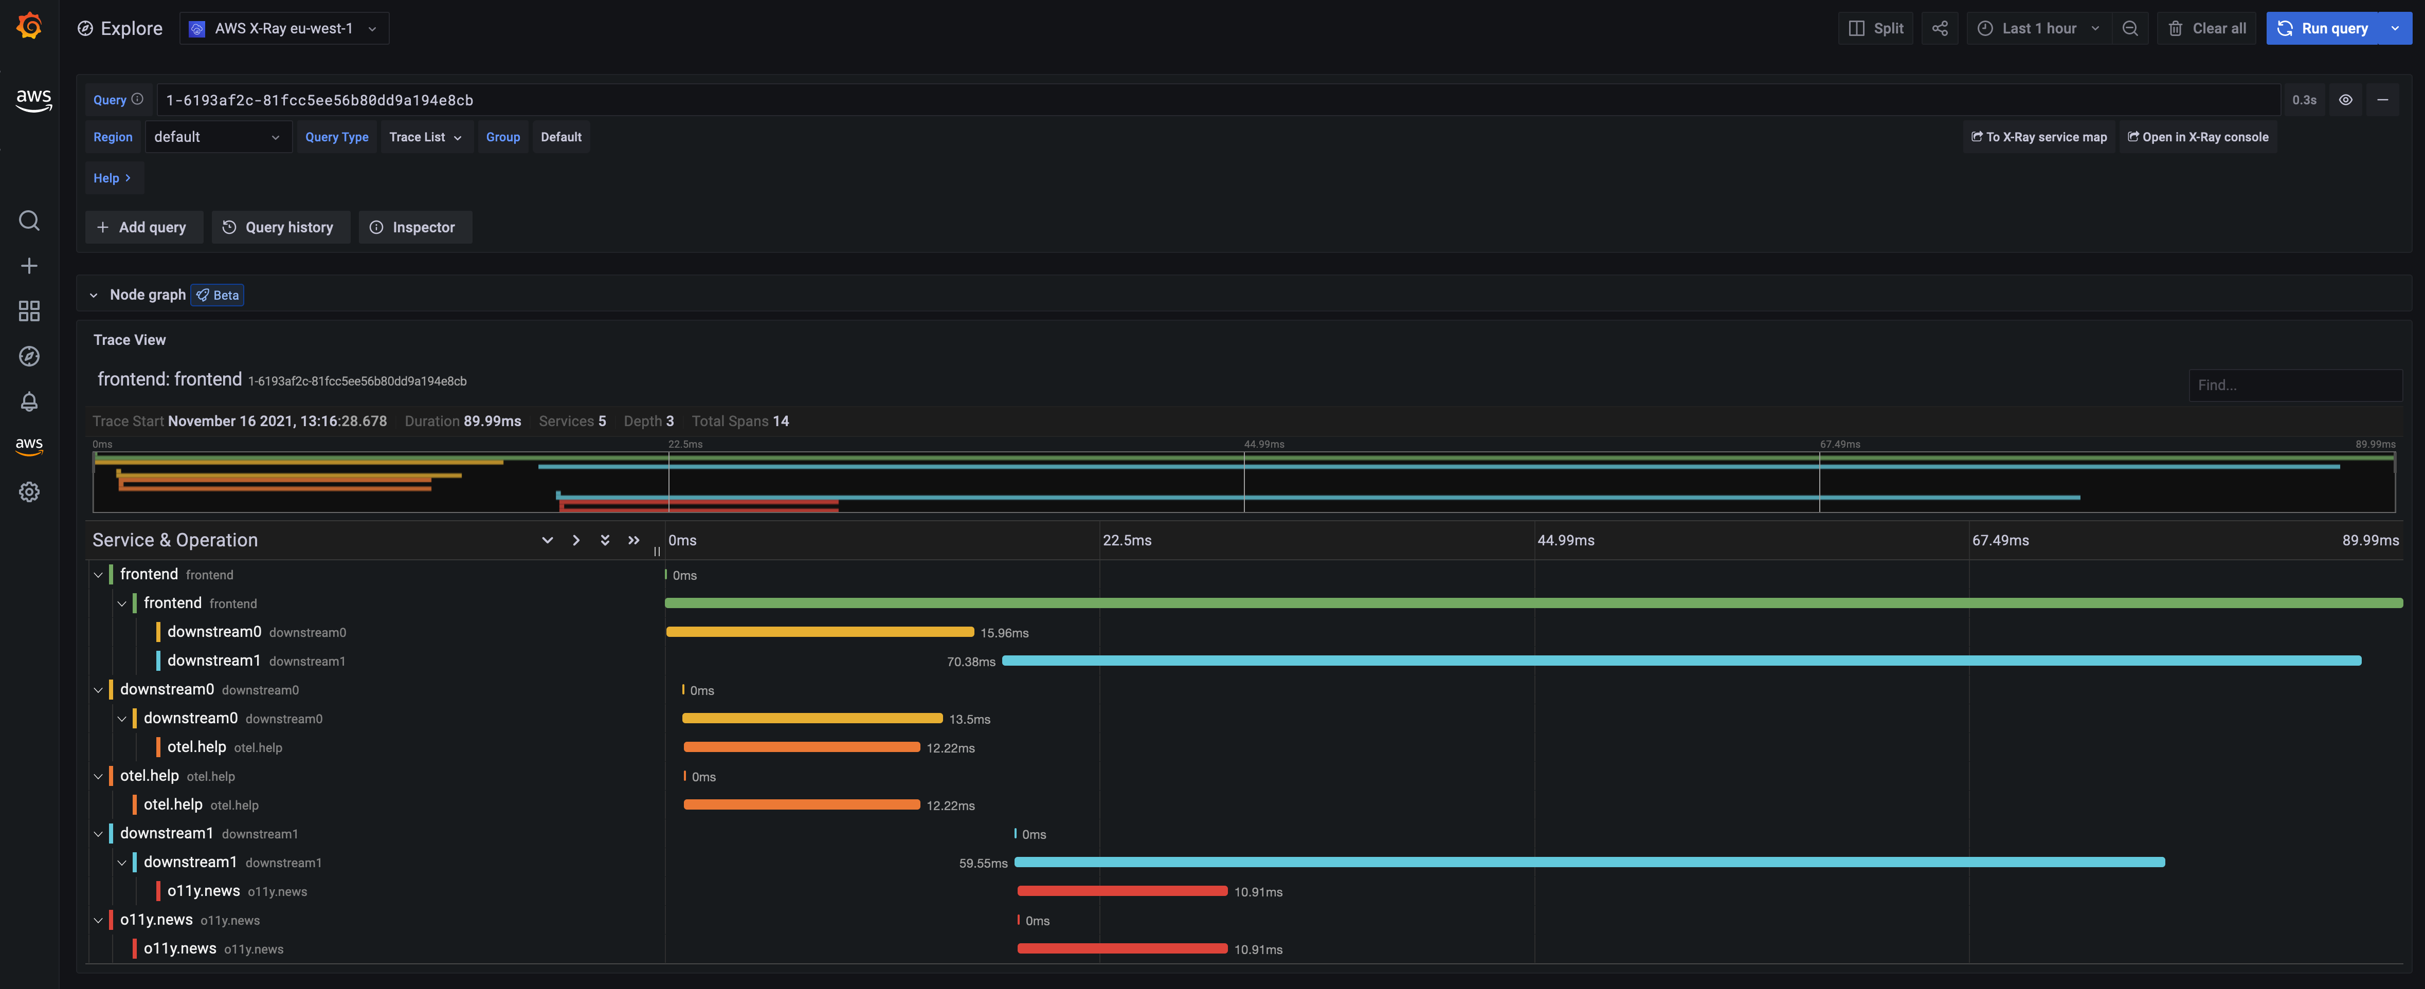
Task: Open the Run query options arrow
Action: [2395, 28]
